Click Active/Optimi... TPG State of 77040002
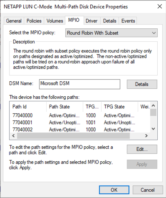 click(119, 130)
